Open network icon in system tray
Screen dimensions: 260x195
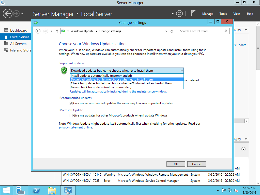click(230, 190)
